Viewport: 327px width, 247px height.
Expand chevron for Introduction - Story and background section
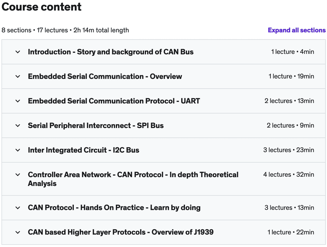[x=18, y=52]
